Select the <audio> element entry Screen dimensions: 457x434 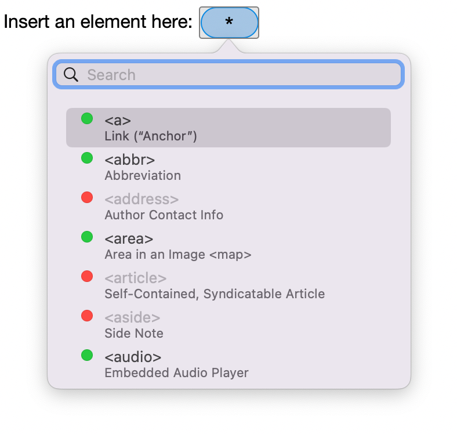tap(228, 364)
